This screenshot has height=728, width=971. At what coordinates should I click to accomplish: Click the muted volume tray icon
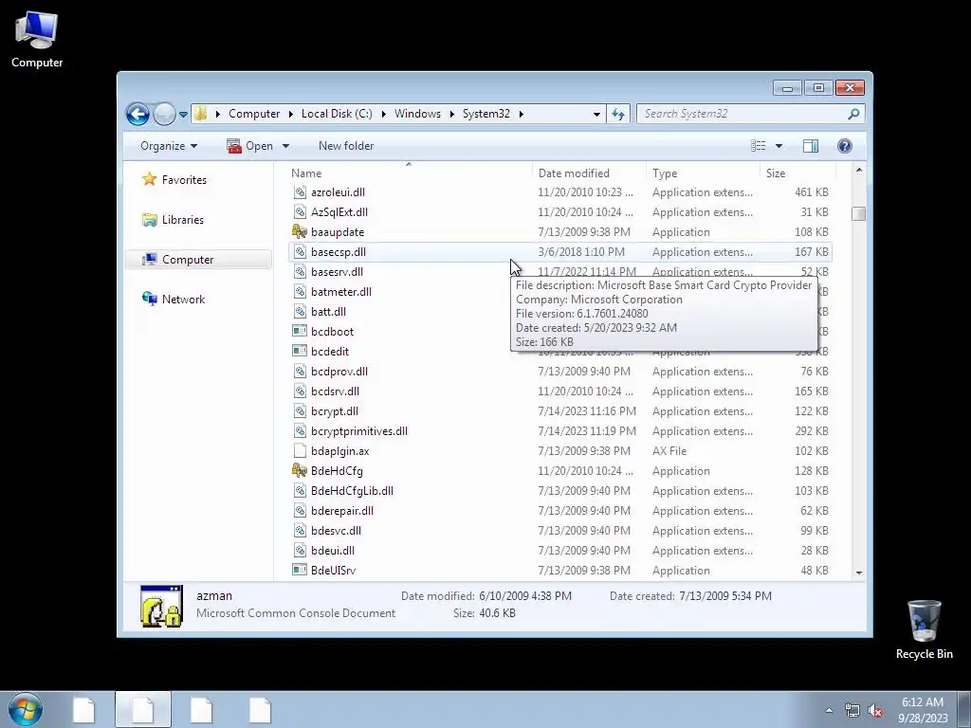point(875,711)
